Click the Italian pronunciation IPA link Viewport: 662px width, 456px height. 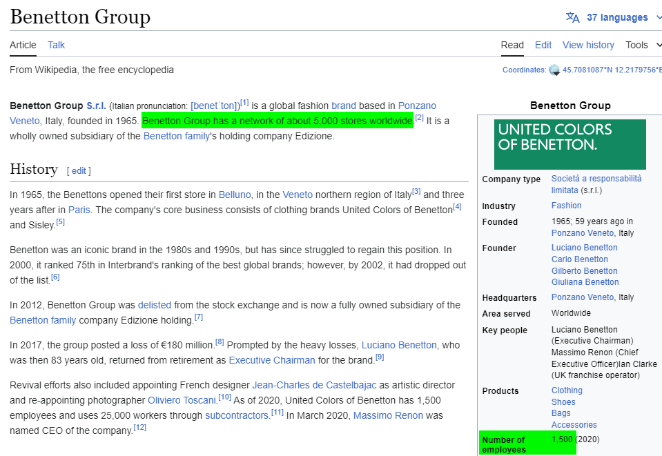[215, 106]
